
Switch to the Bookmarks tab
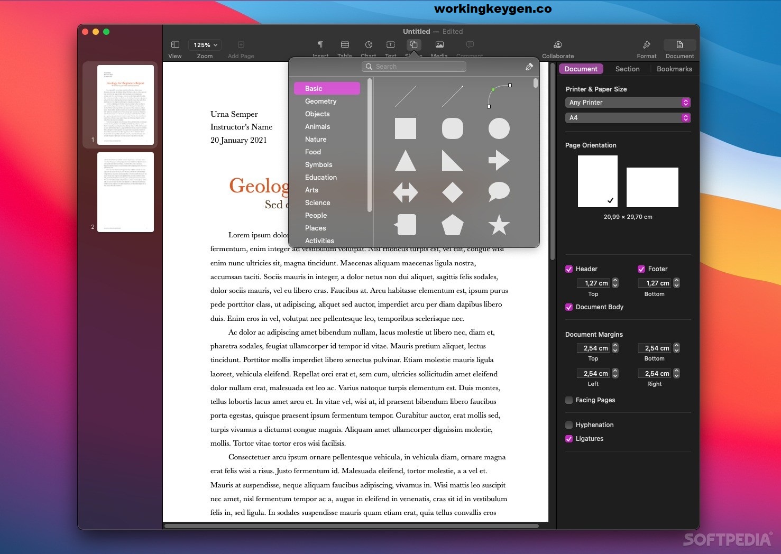pos(674,69)
